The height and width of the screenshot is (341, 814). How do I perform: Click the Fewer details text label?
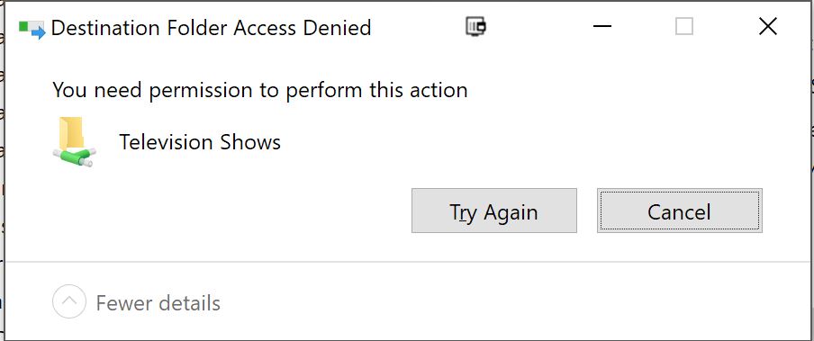[x=158, y=302]
